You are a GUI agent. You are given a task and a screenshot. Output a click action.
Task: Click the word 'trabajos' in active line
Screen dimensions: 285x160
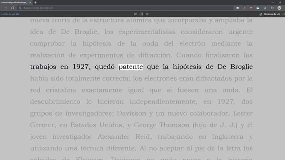tap(43, 67)
